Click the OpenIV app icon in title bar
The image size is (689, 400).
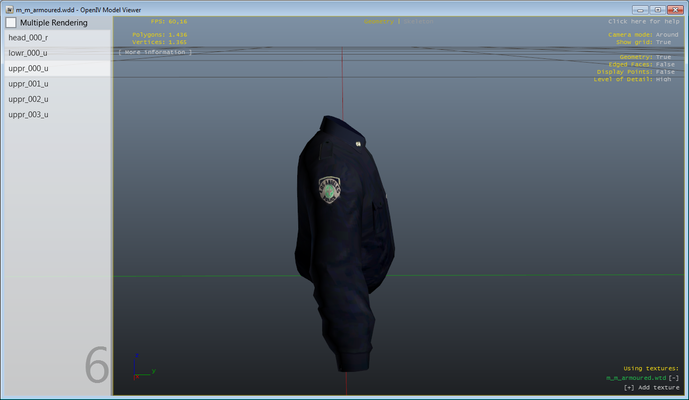click(x=10, y=10)
